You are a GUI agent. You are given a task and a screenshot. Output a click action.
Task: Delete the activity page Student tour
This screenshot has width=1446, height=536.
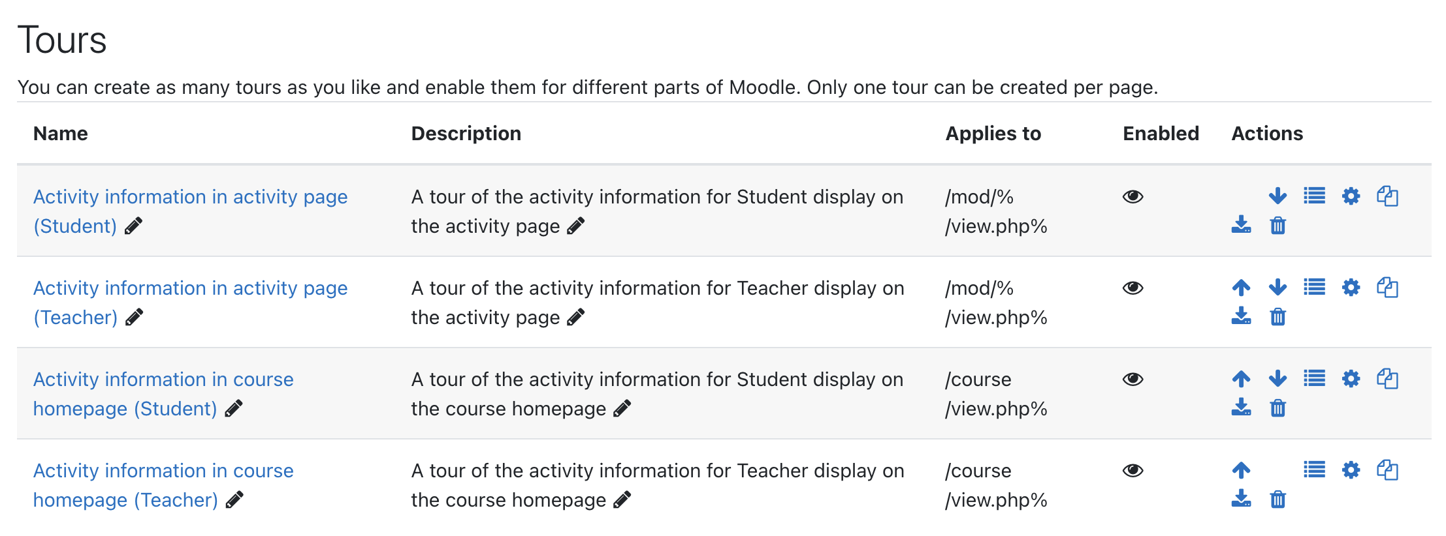1277,226
